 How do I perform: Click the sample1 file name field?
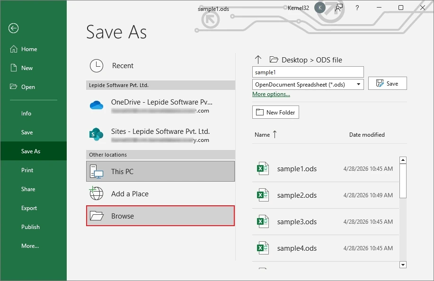[308, 72]
